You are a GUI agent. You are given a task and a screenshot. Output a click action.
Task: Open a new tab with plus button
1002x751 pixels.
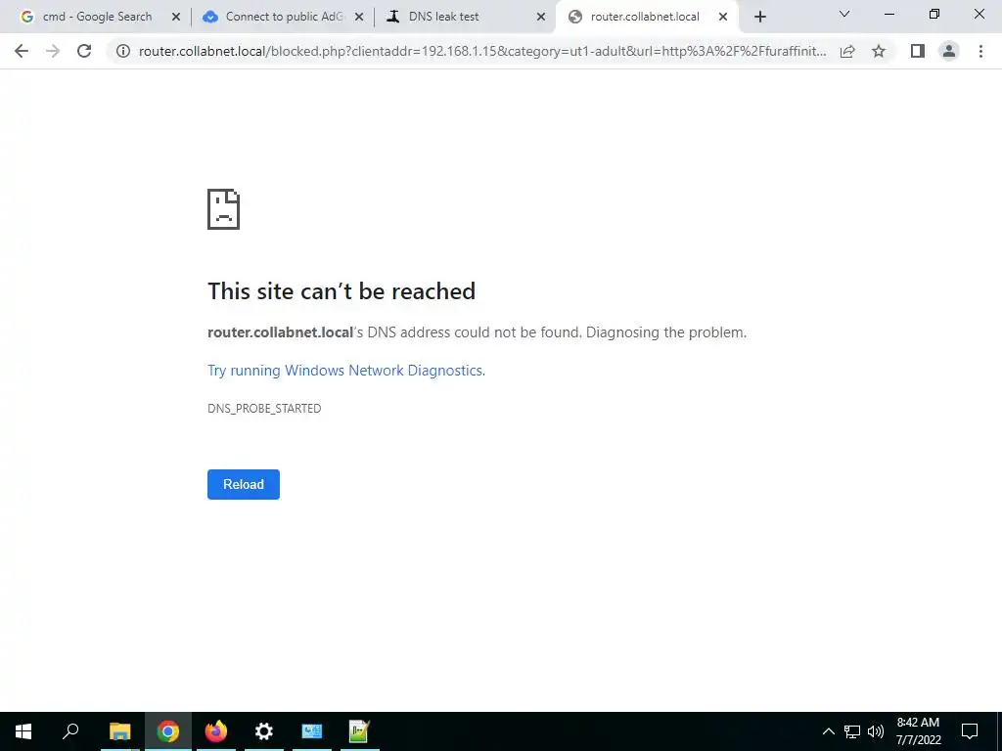(x=759, y=17)
